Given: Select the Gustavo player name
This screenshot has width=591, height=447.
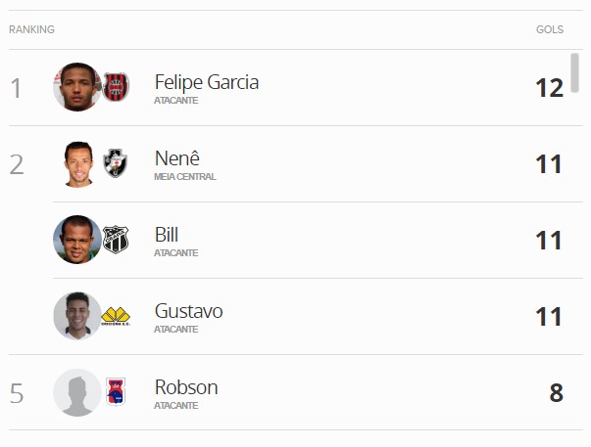Looking at the screenshot, I should pos(188,311).
